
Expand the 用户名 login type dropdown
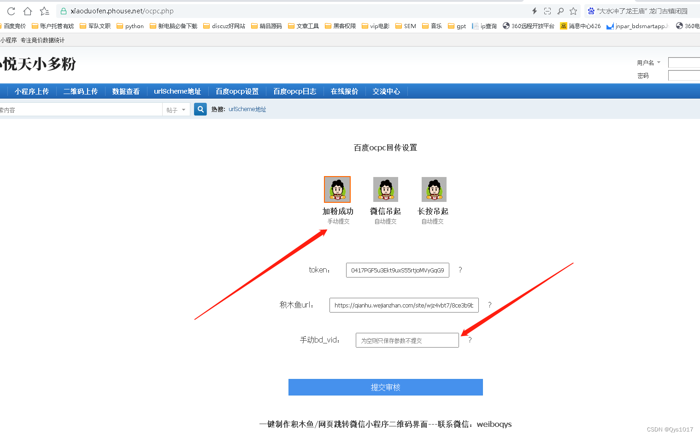tap(649, 63)
